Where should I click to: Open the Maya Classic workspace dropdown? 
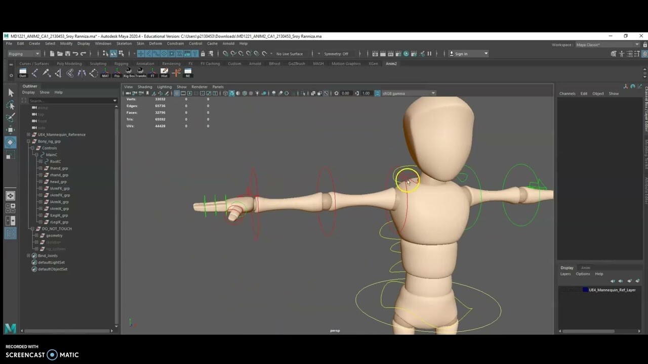point(607,44)
